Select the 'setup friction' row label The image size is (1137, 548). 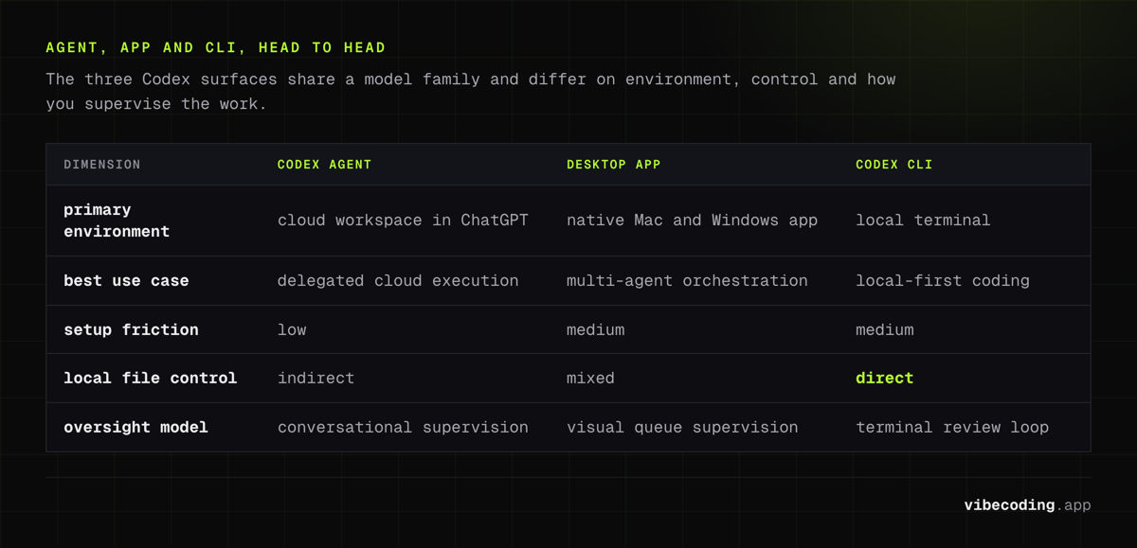pyautogui.click(x=131, y=330)
